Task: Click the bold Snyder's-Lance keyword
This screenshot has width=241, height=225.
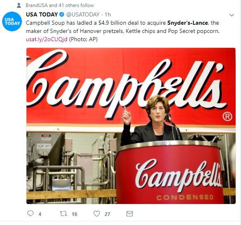Action: coord(188,23)
